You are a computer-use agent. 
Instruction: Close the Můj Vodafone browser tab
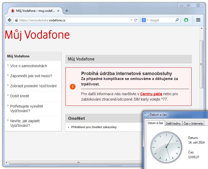point(58,11)
